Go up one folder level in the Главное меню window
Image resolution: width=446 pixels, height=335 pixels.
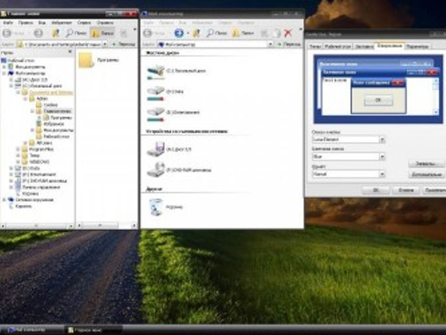point(56,33)
